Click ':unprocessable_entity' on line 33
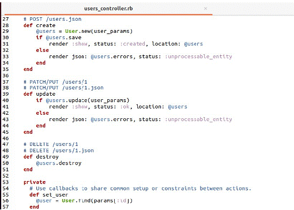 [x=198, y=57]
